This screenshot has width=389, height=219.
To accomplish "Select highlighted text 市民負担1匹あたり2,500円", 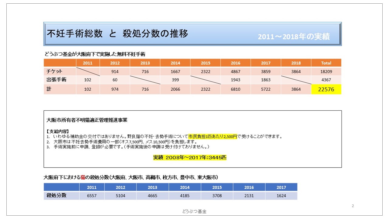I will (212, 137).
